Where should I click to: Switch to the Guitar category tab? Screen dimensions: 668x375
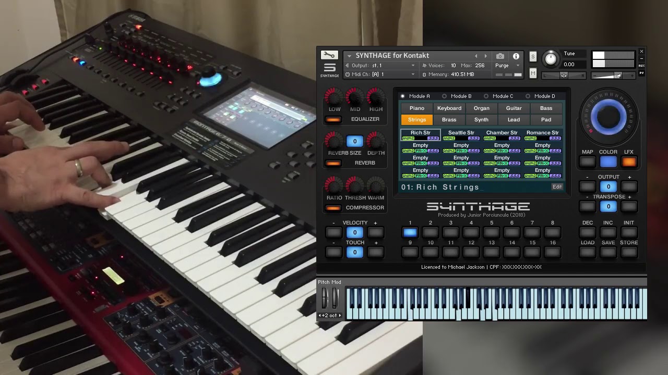[514, 108]
